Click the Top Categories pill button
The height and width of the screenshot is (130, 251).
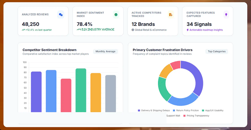click(x=216, y=51)
